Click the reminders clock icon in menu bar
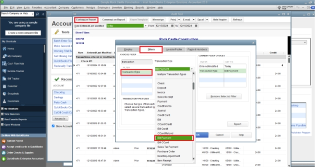The width and height of the screenshot is (315, 167). [x=308, y=8]
